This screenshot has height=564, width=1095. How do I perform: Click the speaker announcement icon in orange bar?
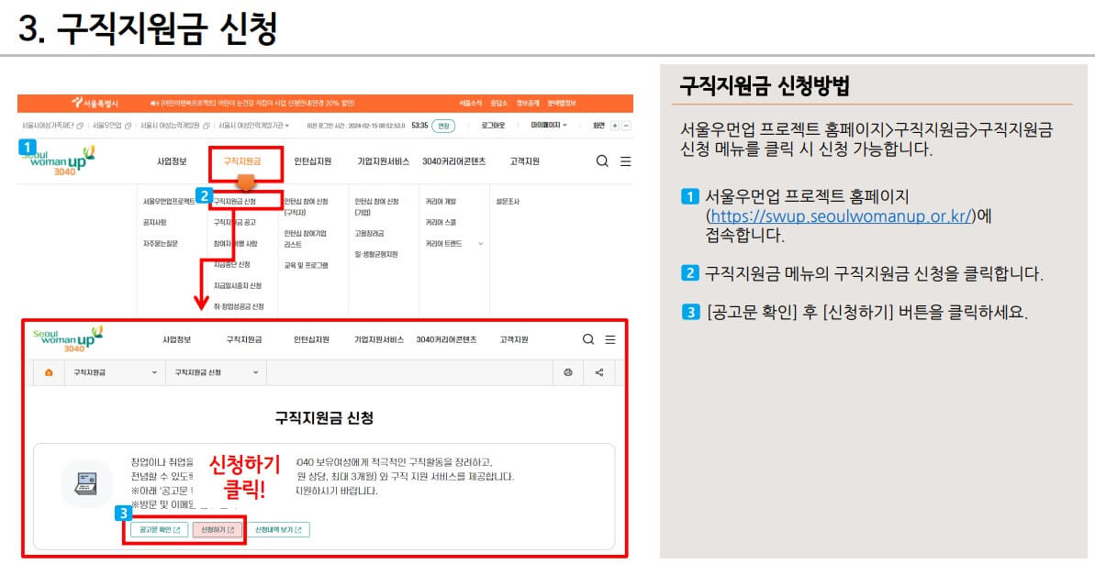154,104
